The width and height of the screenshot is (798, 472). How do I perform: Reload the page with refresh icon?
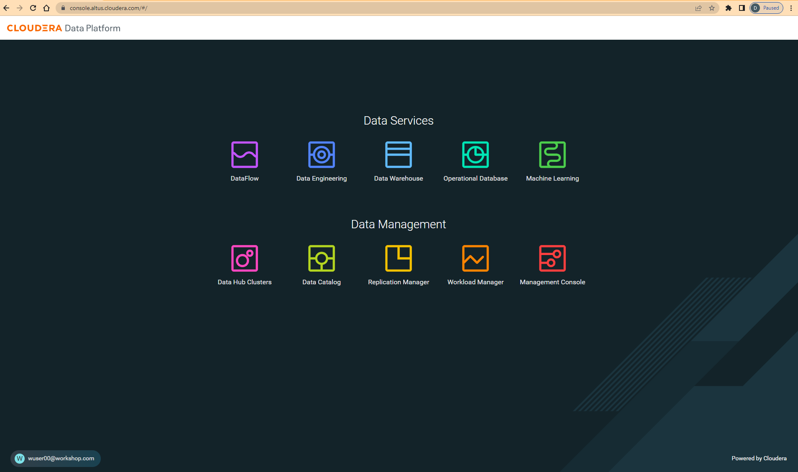(33, 8)
